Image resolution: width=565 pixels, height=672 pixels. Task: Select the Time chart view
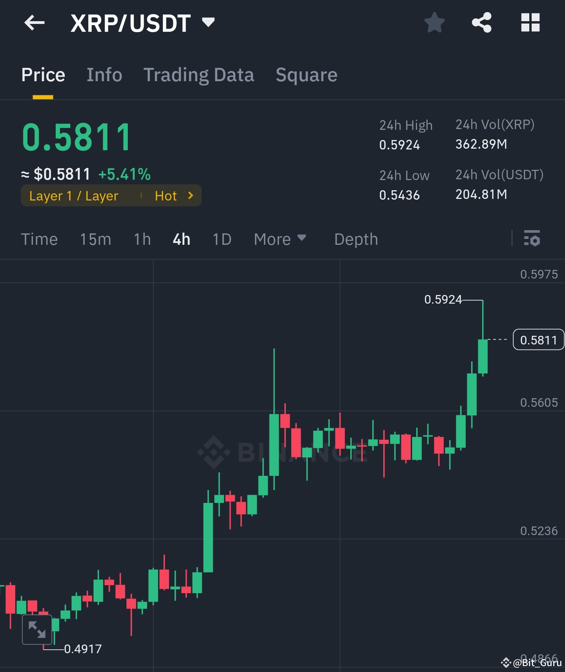[x=39, y=239]
